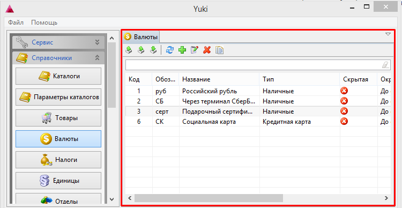This screenshot has height=208, width=402.
Task: Open Отделы reference
Action: point(58,198)
